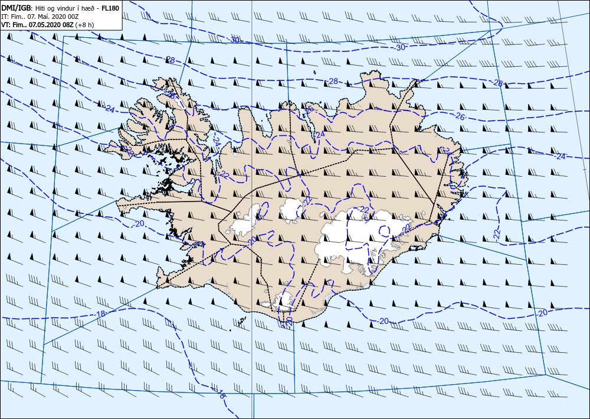
Task: Click the -20 label off the southeast coast
Action: pyautogui.click(x=383, y=321)
